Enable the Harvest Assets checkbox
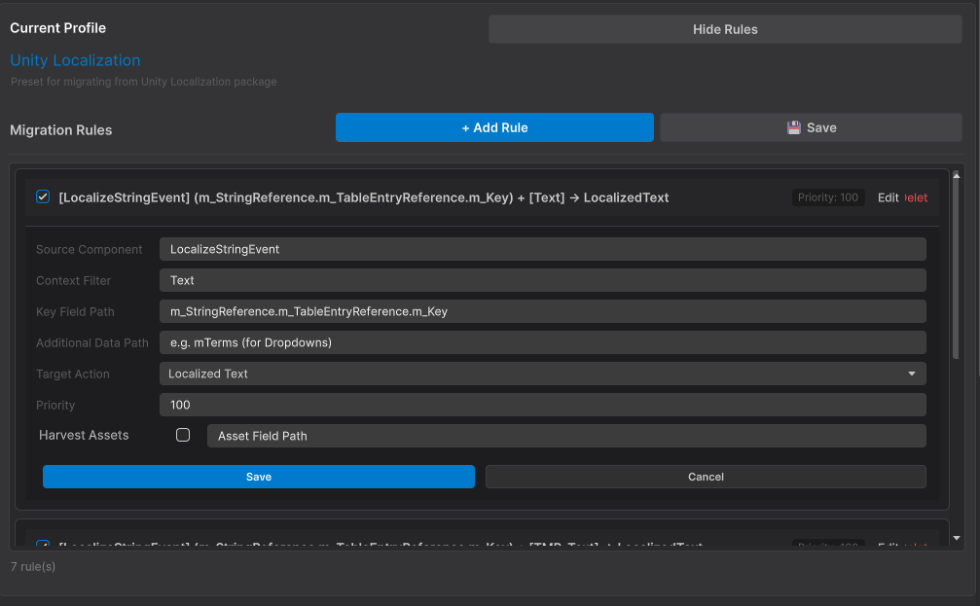This screenshot has height=606, width=980. click(x=183, y=435)
